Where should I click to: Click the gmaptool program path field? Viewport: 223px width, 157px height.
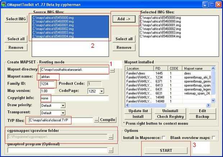pos(57,150)
